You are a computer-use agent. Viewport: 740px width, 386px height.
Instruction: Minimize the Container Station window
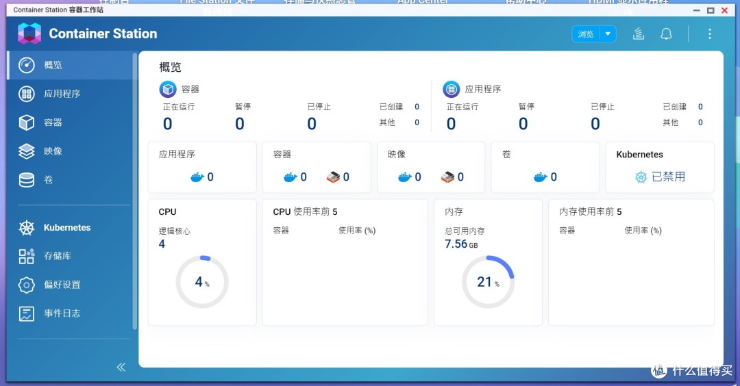[x=697, y=10]
